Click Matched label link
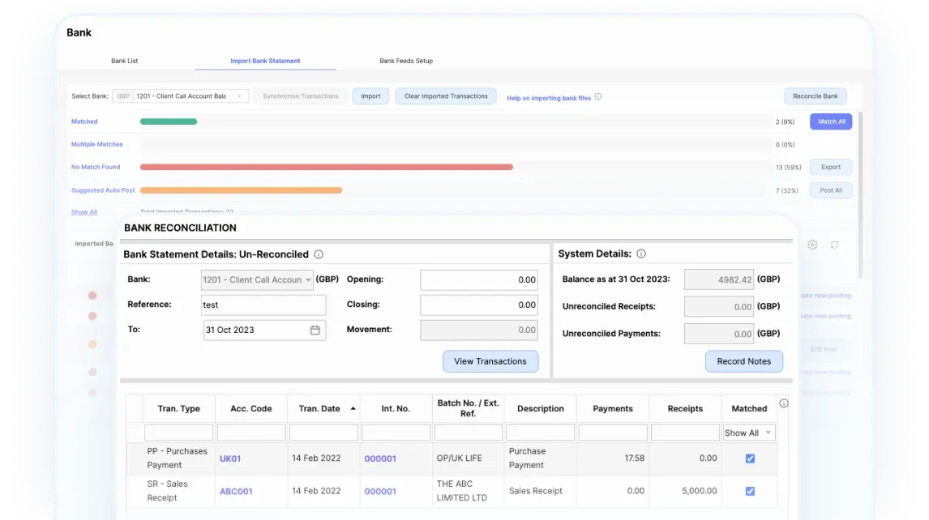929x520 pixels. tap(84, 121)
